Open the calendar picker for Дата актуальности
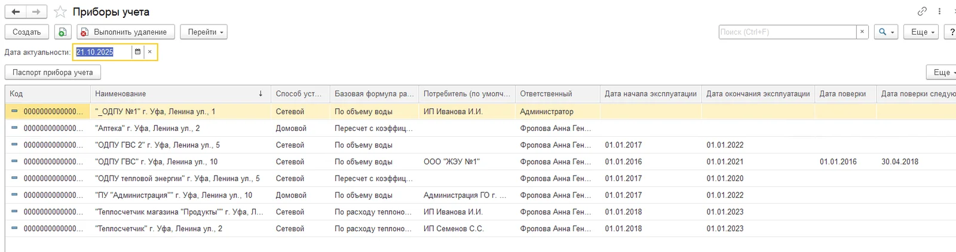Viewport: 956px width, 252px height. point(137,52)
